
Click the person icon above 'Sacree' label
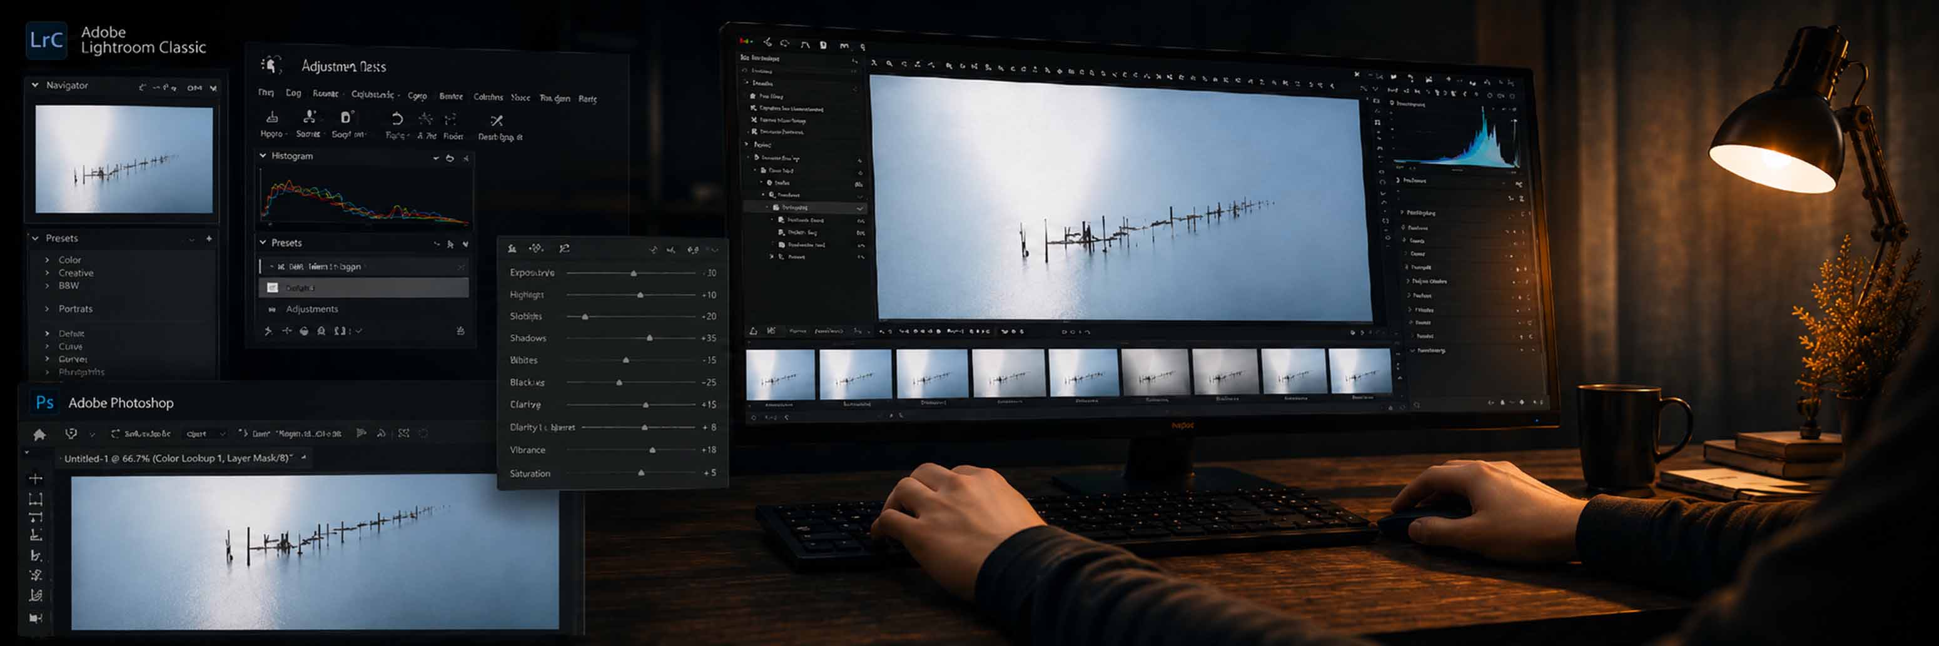click(308, 118)
